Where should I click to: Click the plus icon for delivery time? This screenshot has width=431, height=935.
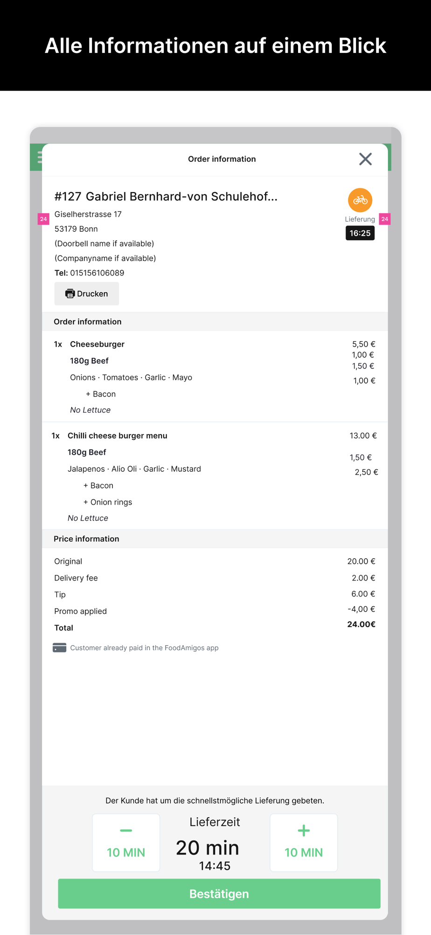click(304, 831)
